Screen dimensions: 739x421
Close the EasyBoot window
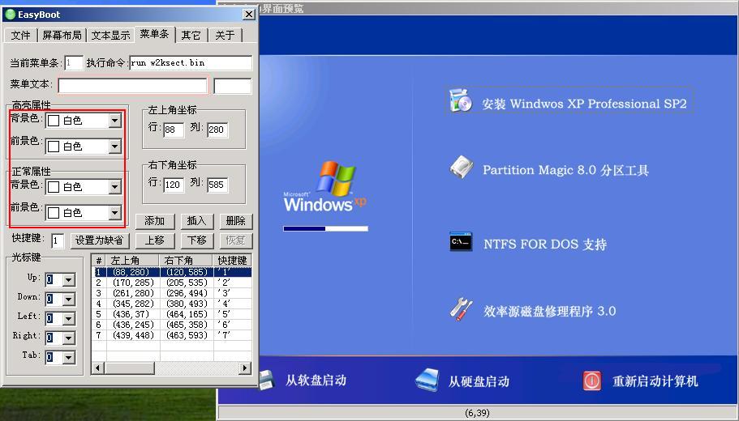coord(249,15)
